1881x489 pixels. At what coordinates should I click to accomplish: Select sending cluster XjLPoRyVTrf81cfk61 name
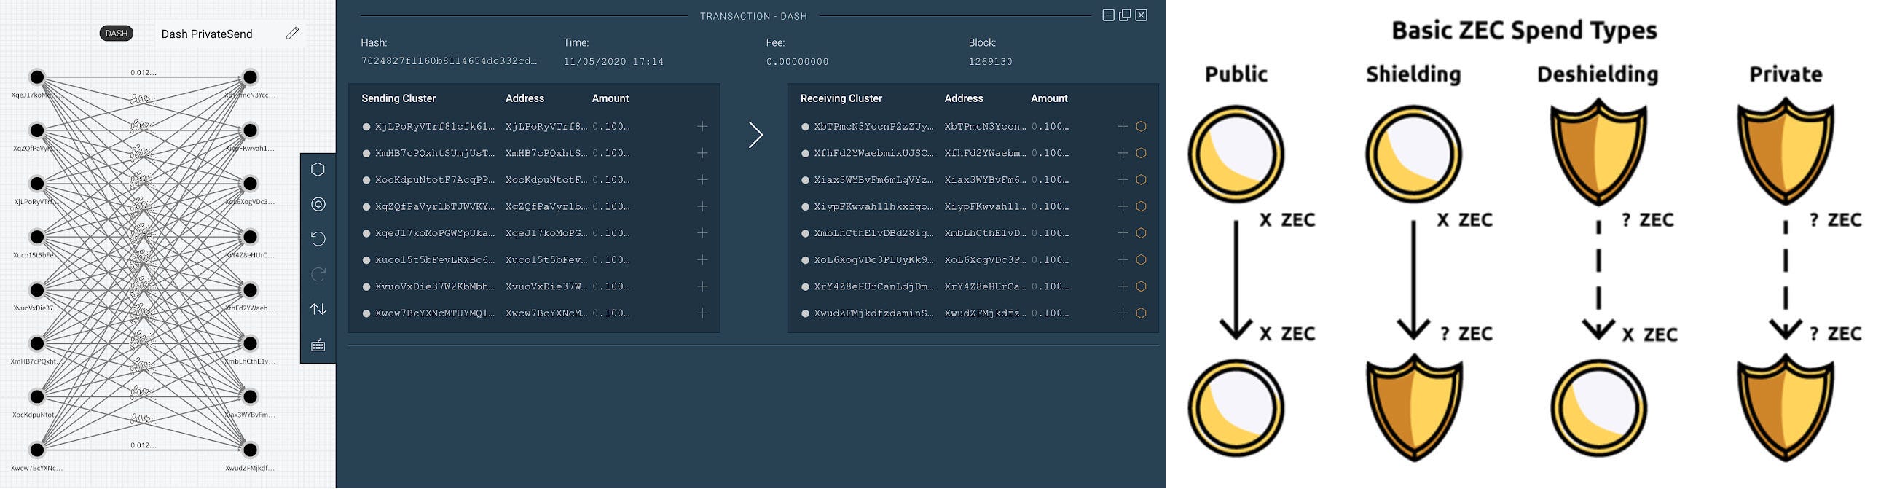click(435, 127)
